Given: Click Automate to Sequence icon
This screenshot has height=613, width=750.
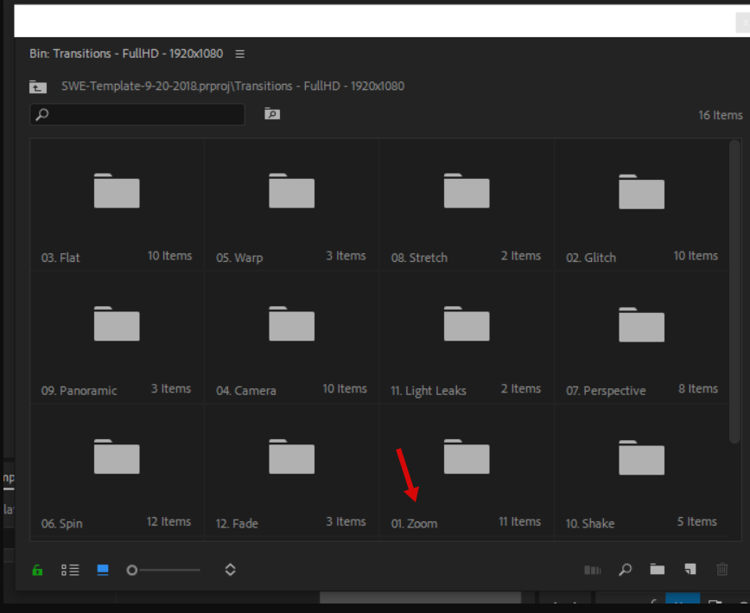Looking at the screenshot, I should (x=592, y=570).
